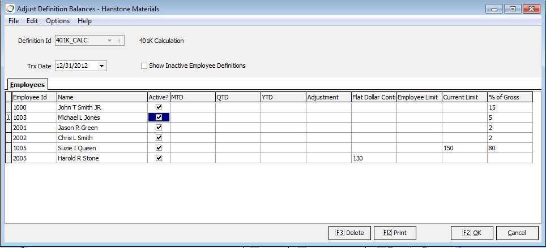Click the Cancel button

pyautogui.click(x=517, y=233)
